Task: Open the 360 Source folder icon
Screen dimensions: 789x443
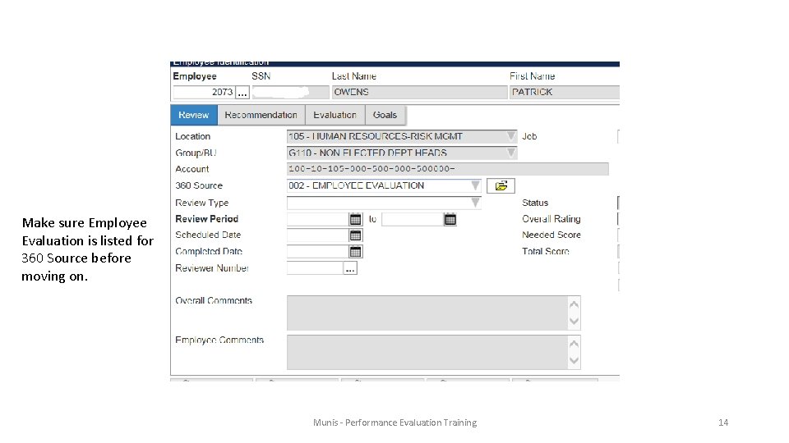Action: (x=501, y=186)
